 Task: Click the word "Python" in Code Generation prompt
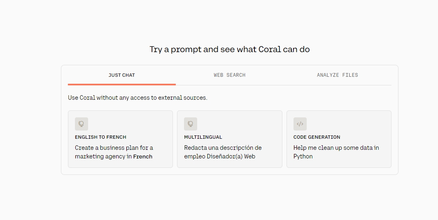click(x=303, y=156)
